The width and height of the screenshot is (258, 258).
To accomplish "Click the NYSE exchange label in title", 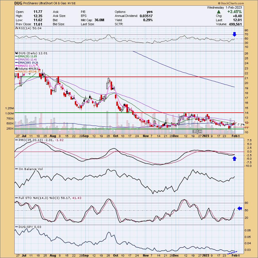I will tap(71, 3).
